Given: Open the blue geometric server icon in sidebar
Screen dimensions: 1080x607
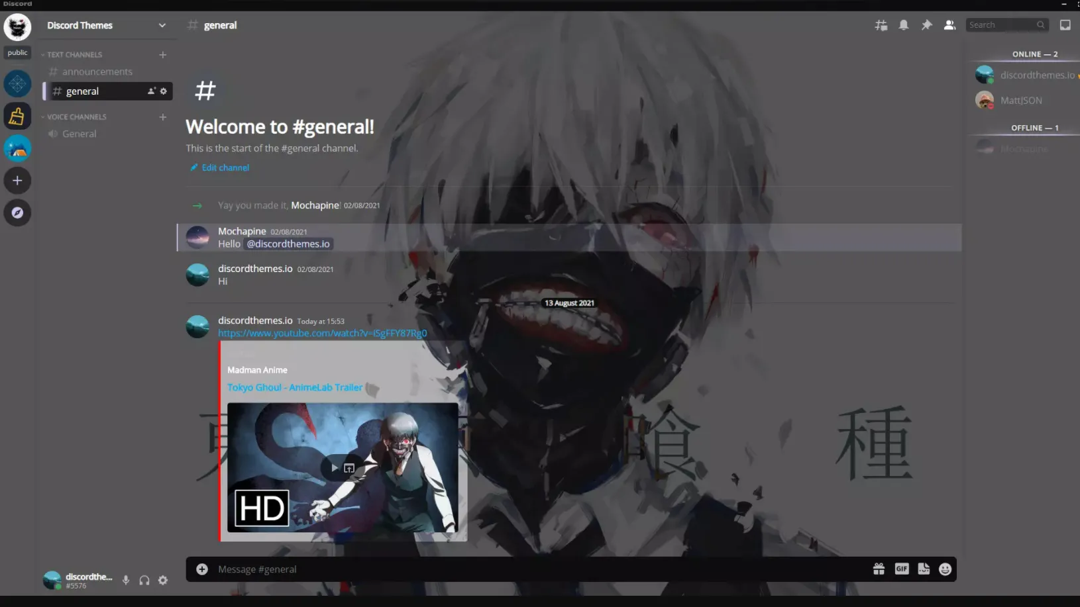Looking at the screenshot, I should click(x=17, y=84).
